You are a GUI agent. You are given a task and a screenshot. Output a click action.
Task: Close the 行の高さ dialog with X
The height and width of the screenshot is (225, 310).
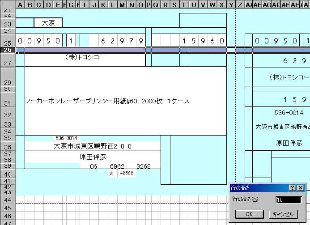click(301, 187)
